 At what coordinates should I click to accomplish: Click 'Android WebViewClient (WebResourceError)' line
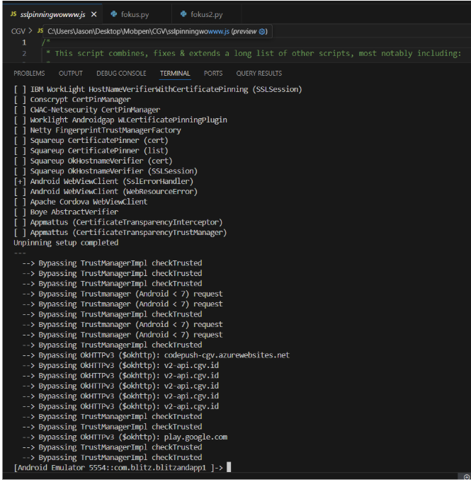[x=106, y=192]
